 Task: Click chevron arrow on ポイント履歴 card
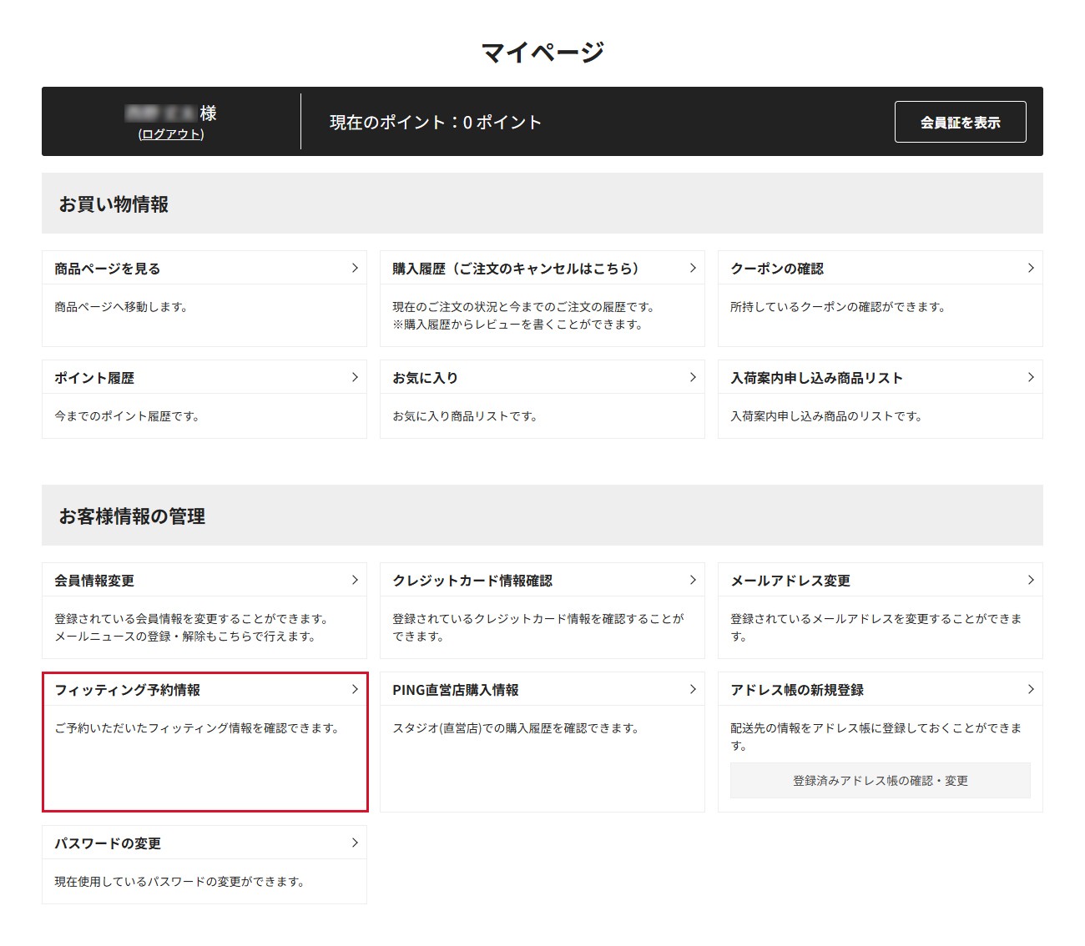[355, 377]
